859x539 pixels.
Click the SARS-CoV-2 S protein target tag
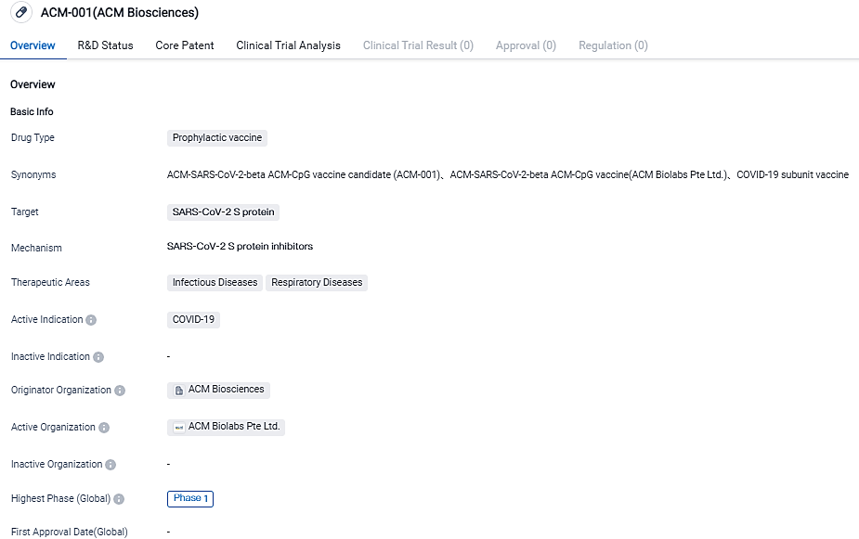223,212
